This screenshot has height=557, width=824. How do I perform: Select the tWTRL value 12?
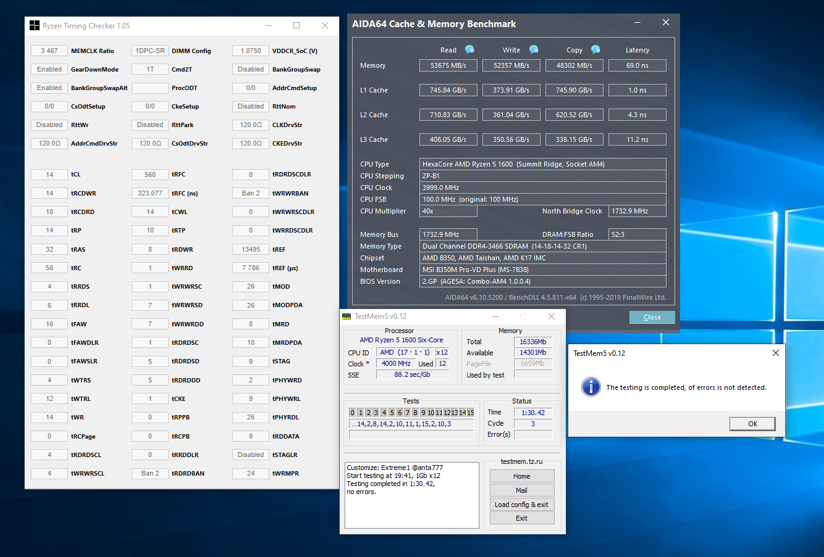point(49,398)
